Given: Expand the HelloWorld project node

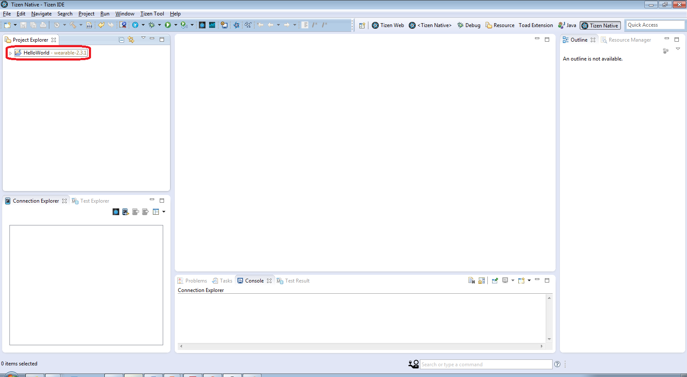Looking at the screenshot, I should 10,53.
